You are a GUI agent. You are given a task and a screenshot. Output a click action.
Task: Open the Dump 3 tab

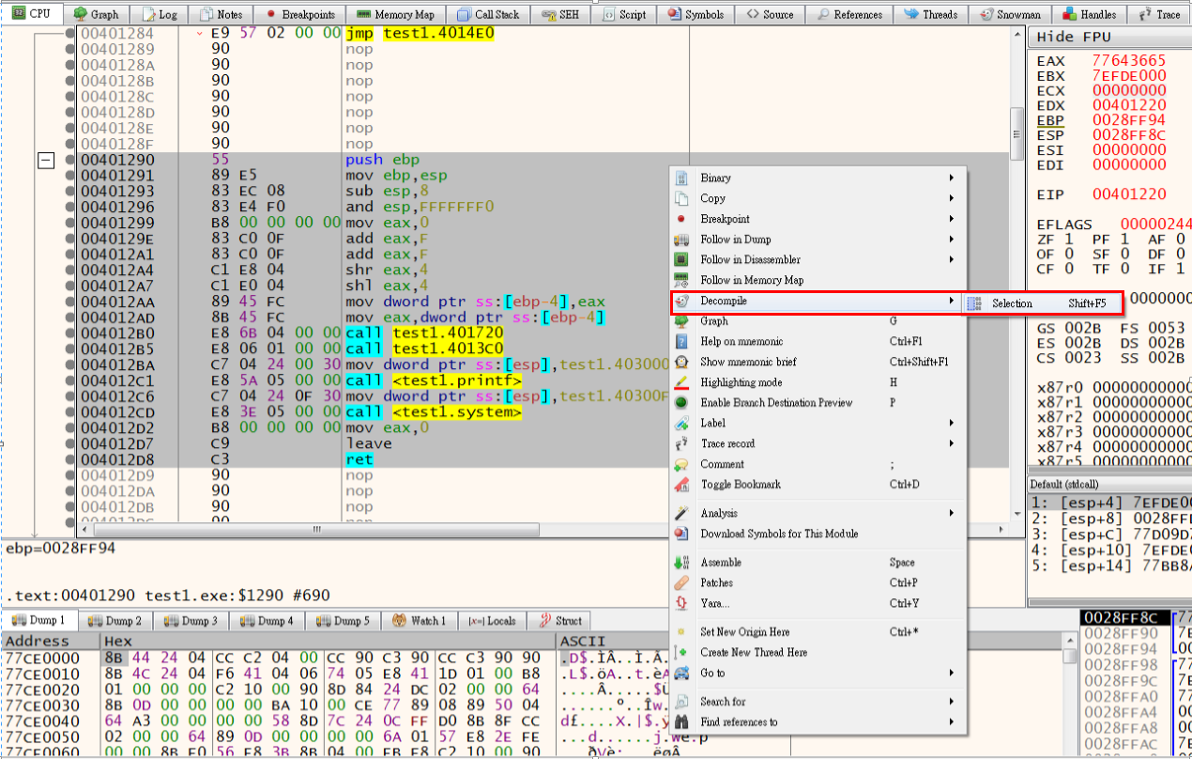(x=191, y=621)
